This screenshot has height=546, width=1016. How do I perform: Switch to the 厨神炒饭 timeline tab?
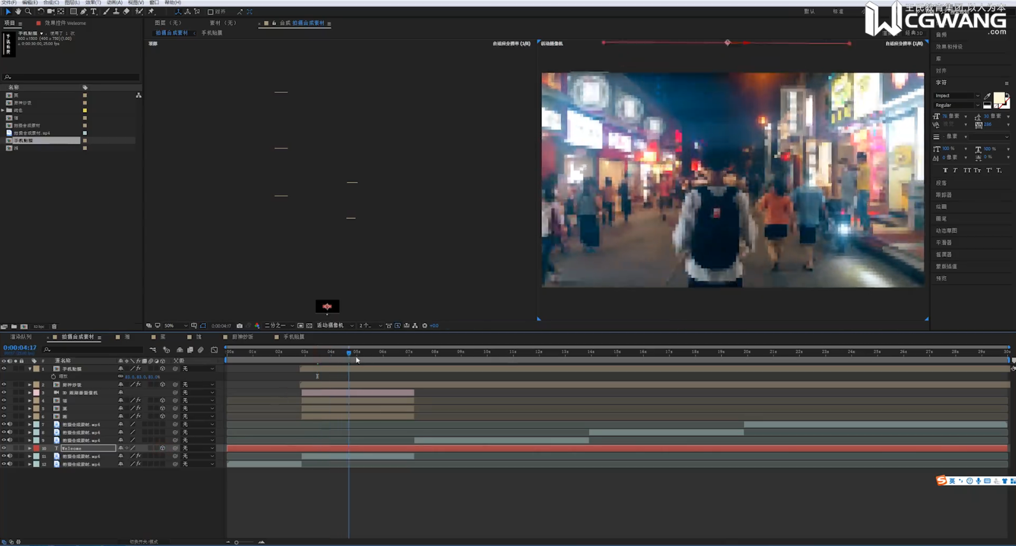(243, 337)
